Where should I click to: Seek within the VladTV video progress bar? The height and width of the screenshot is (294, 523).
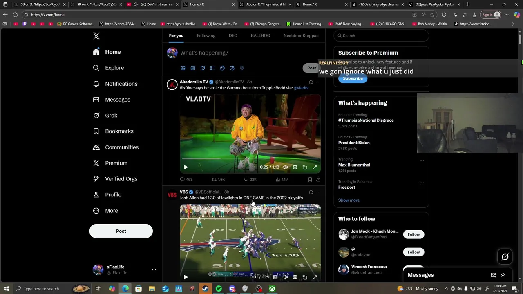250,159
